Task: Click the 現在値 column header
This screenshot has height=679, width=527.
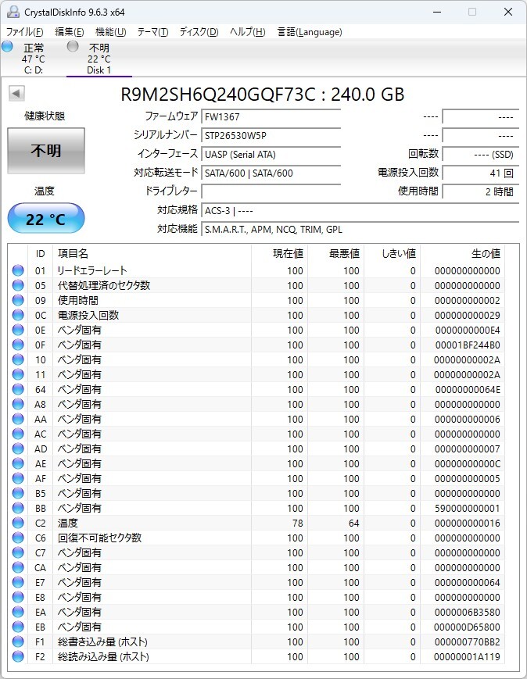Action: 280,254
